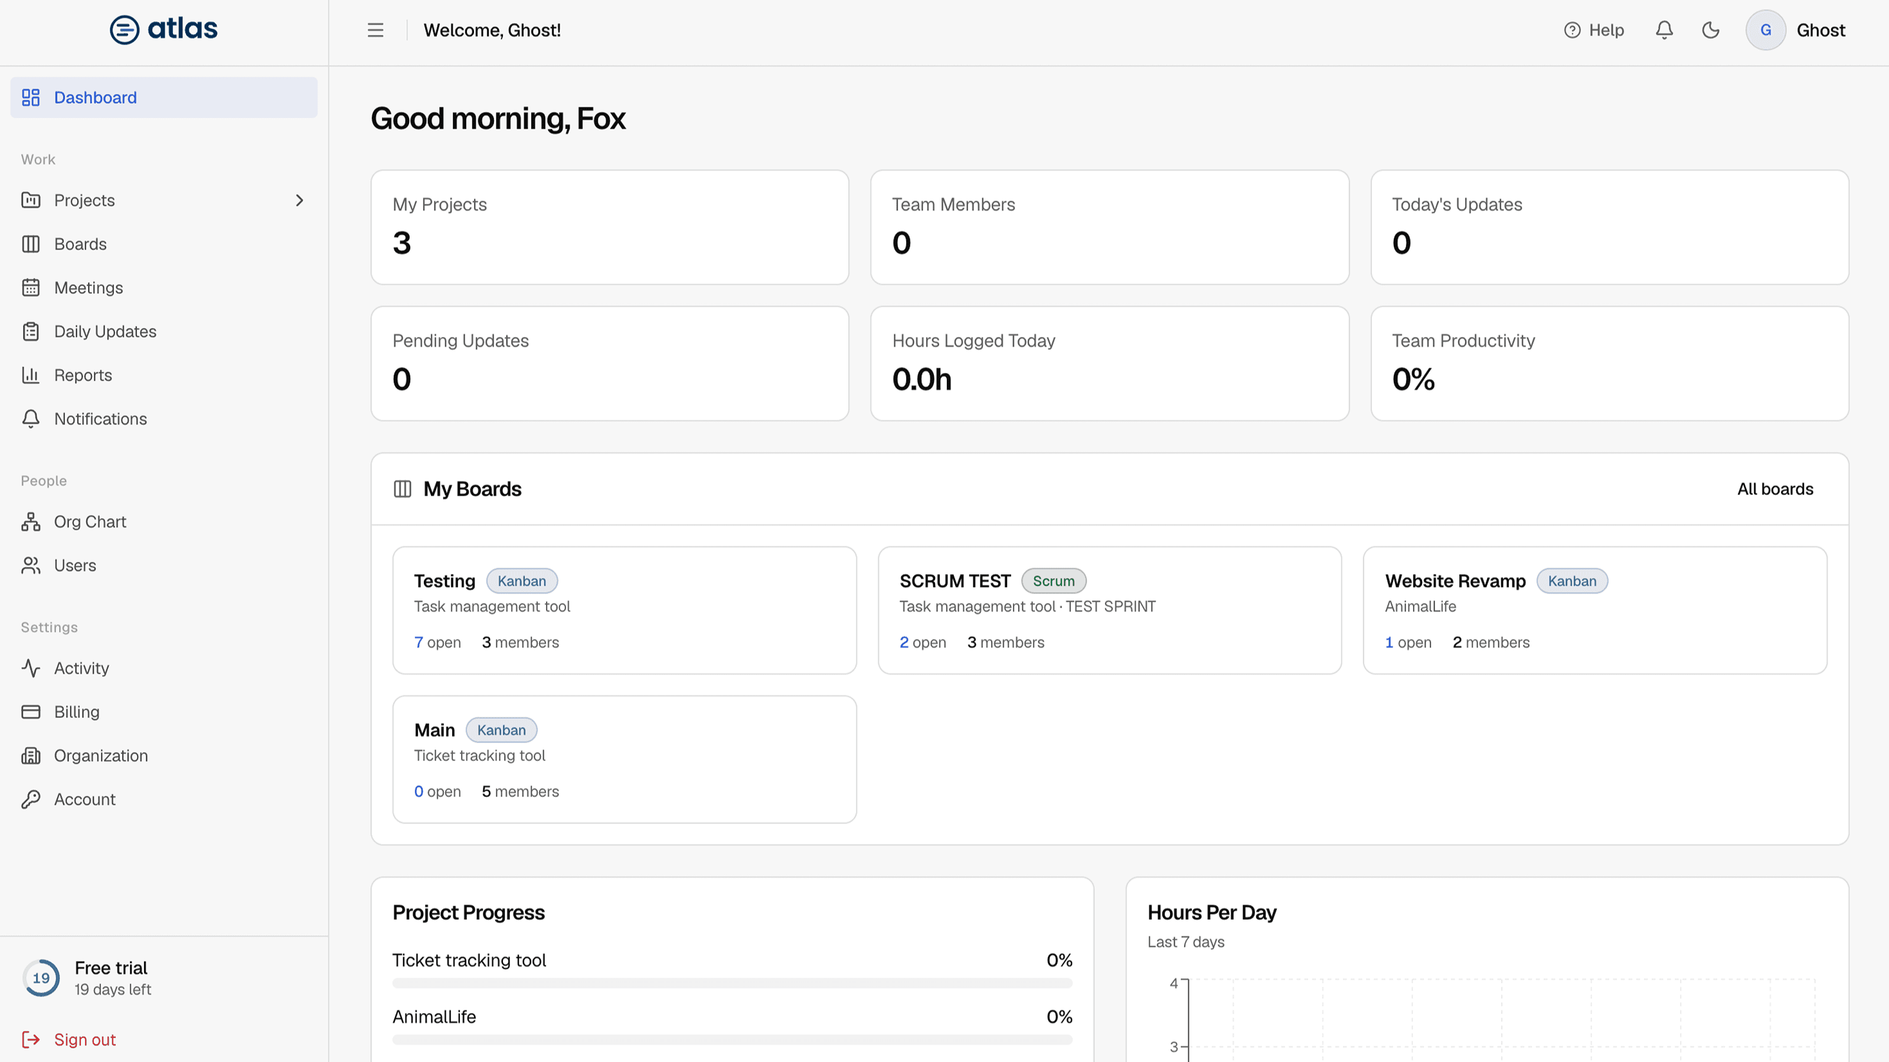Click the Reports bar chart icon

tap(31, 375)
